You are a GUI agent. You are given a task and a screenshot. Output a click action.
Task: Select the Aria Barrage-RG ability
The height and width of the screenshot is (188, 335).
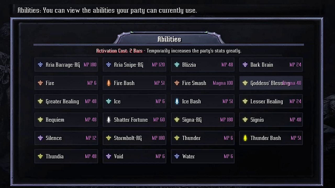click(x=66, y=65)
